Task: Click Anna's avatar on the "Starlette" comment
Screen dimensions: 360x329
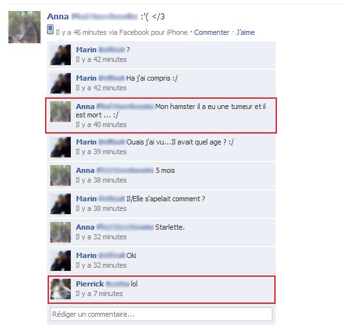Action: (61, 232)
